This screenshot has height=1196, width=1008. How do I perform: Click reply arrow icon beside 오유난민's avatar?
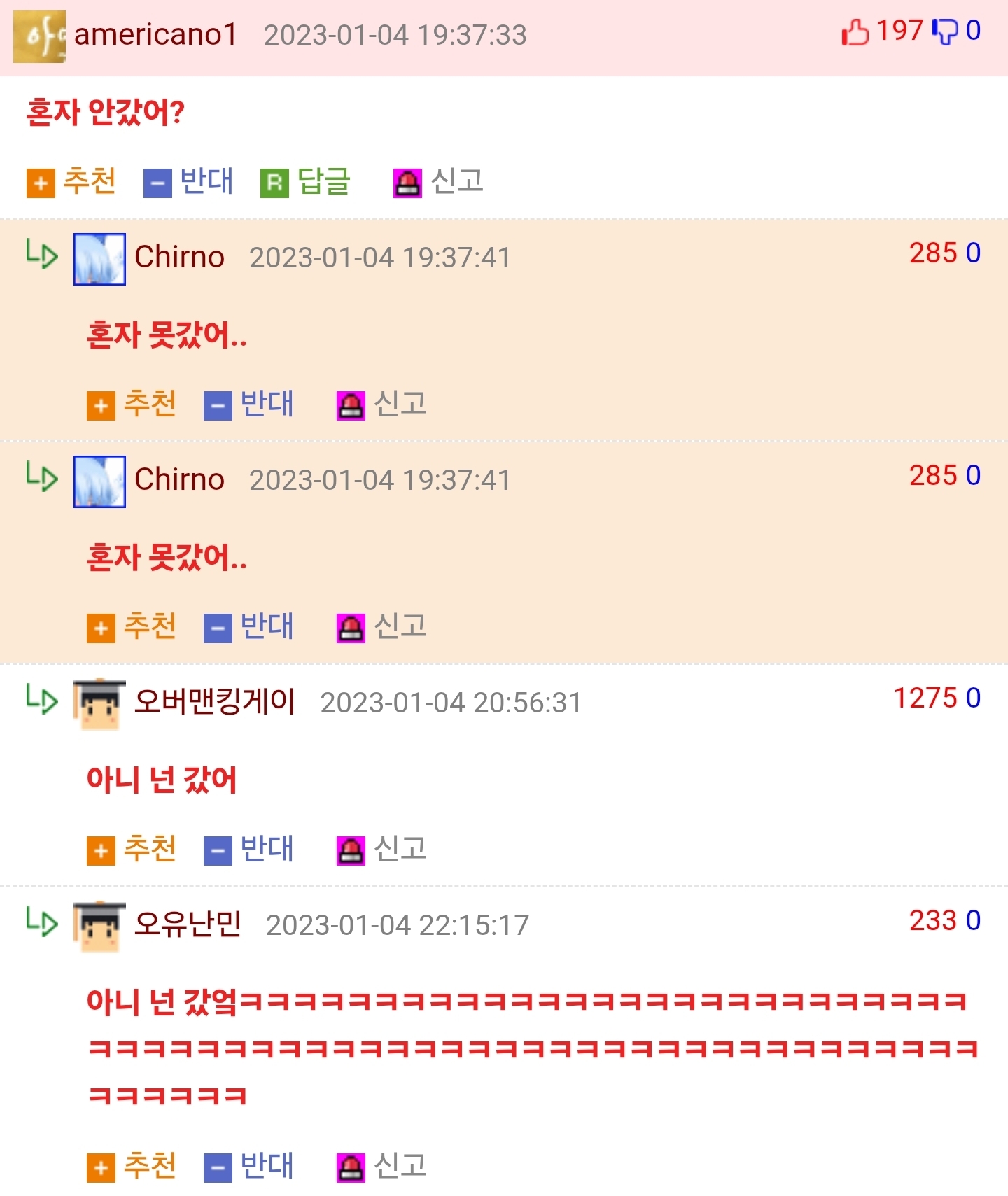[41, 921]
